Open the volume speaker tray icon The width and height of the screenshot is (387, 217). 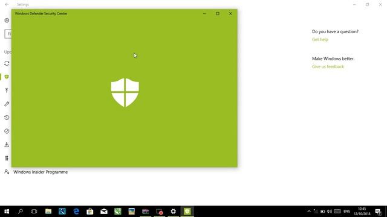coord(330,212)
